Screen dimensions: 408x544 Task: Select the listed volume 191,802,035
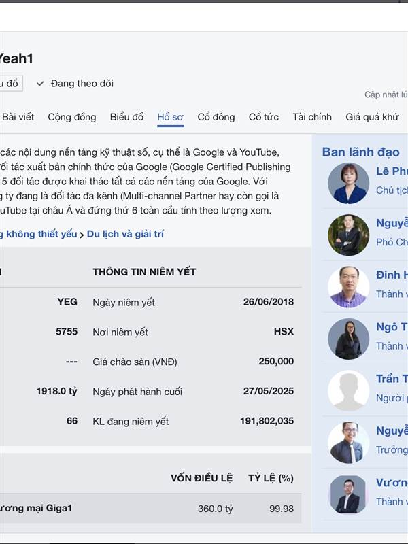point(267,421)
